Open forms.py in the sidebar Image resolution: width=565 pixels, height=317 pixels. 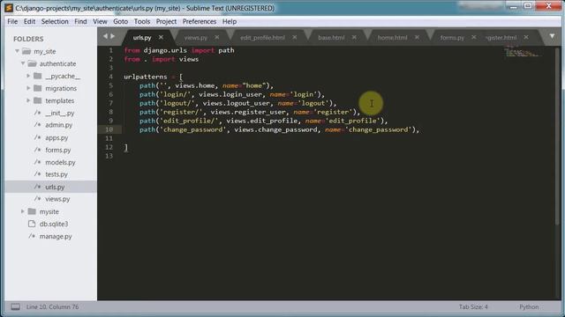click(x=58, y=150)
